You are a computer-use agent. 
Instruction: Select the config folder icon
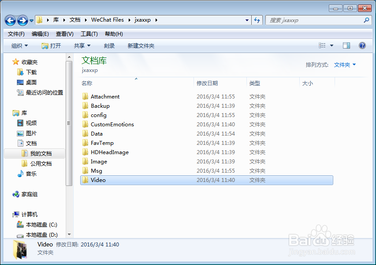pos(85,115)
